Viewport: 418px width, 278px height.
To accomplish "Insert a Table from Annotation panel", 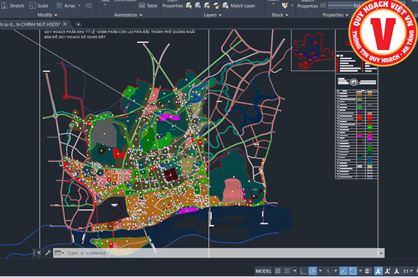I will pos(148,5).
